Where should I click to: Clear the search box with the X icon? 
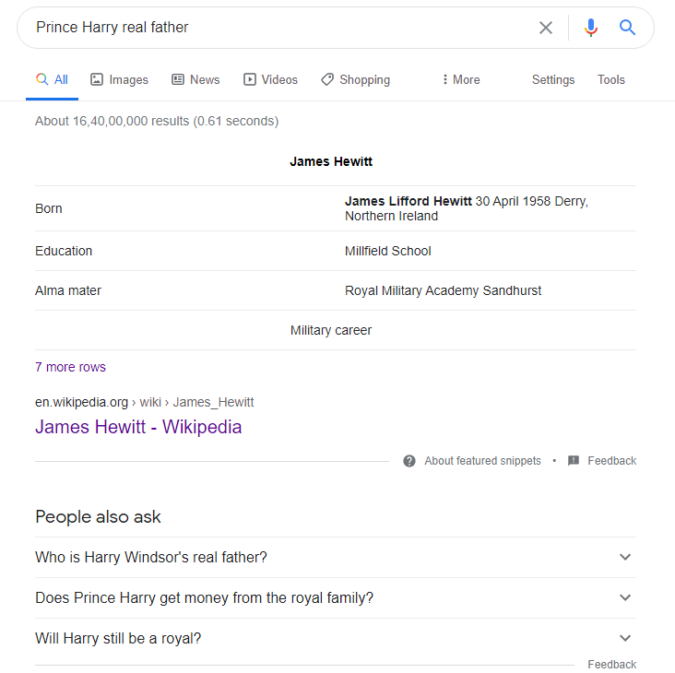(545, 28)
